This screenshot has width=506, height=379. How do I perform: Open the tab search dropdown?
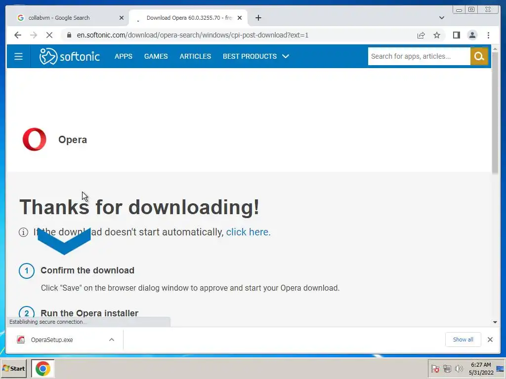(441, 18)
